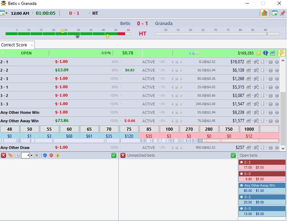
Task: Open the dropdown next to the number 4 field
Action: point(31,155)
